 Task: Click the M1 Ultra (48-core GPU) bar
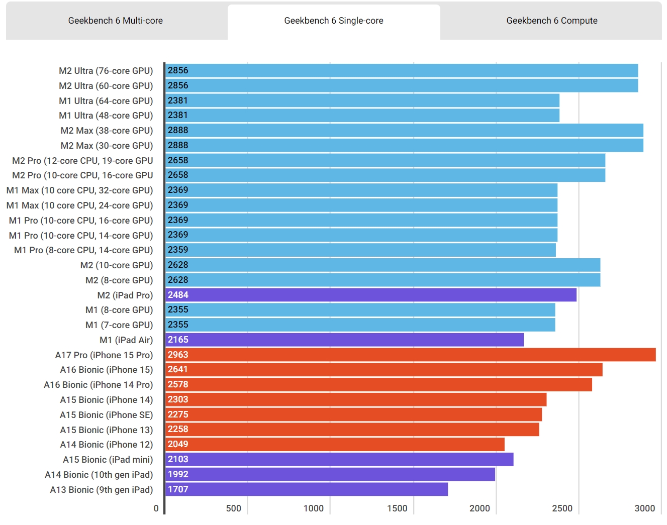pos(362,115)
